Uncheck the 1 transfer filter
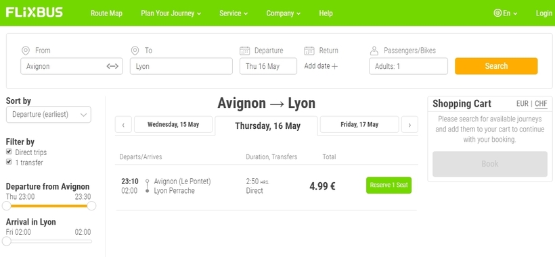555x257 pixels. click(9, 162)
